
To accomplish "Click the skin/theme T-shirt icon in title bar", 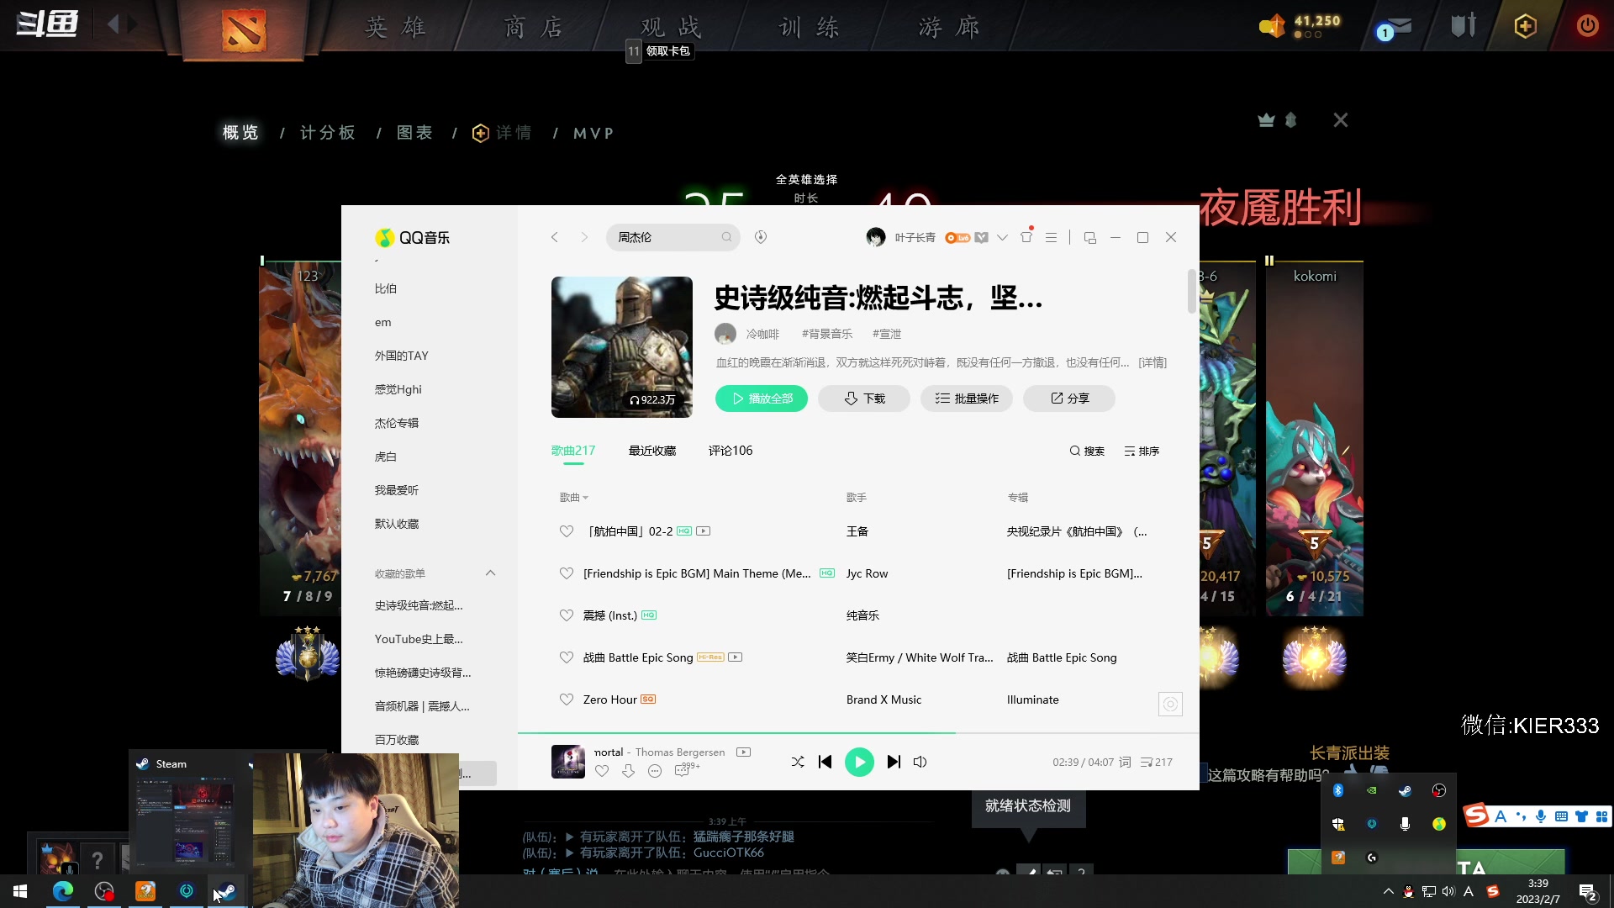I will point(1026,237).
